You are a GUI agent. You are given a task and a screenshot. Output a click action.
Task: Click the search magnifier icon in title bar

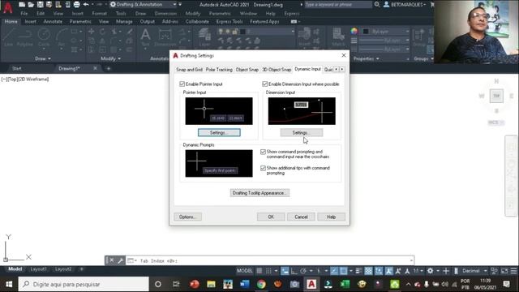(377, 5)
